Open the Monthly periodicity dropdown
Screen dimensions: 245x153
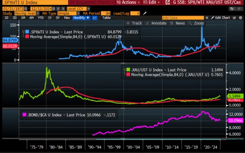81,18
